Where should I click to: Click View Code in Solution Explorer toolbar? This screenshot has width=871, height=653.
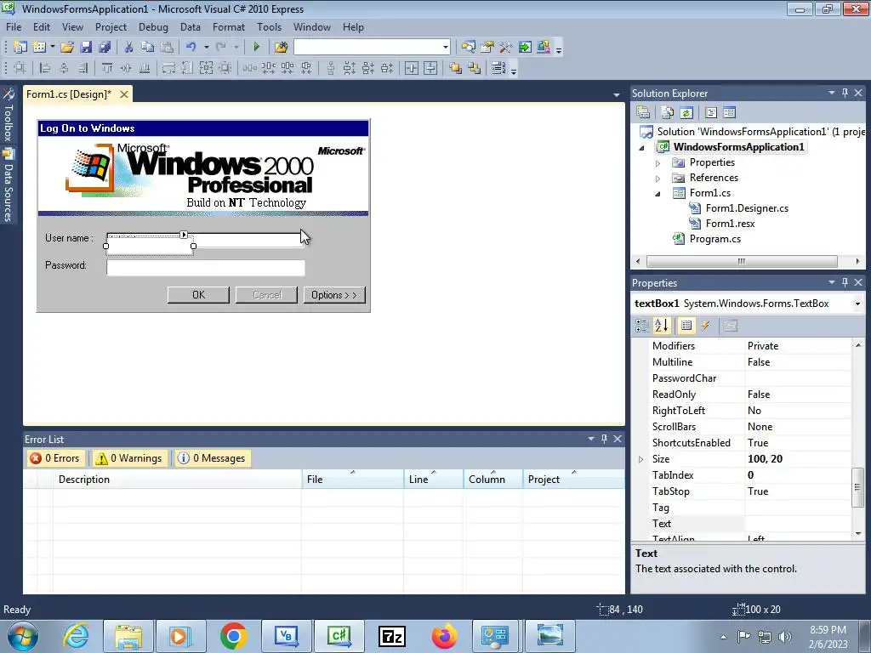pos(711,113)
